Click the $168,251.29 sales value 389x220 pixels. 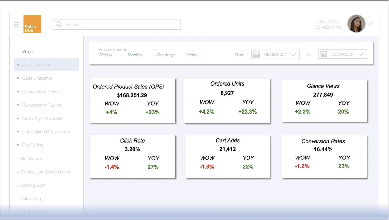[x=132, y=95]
